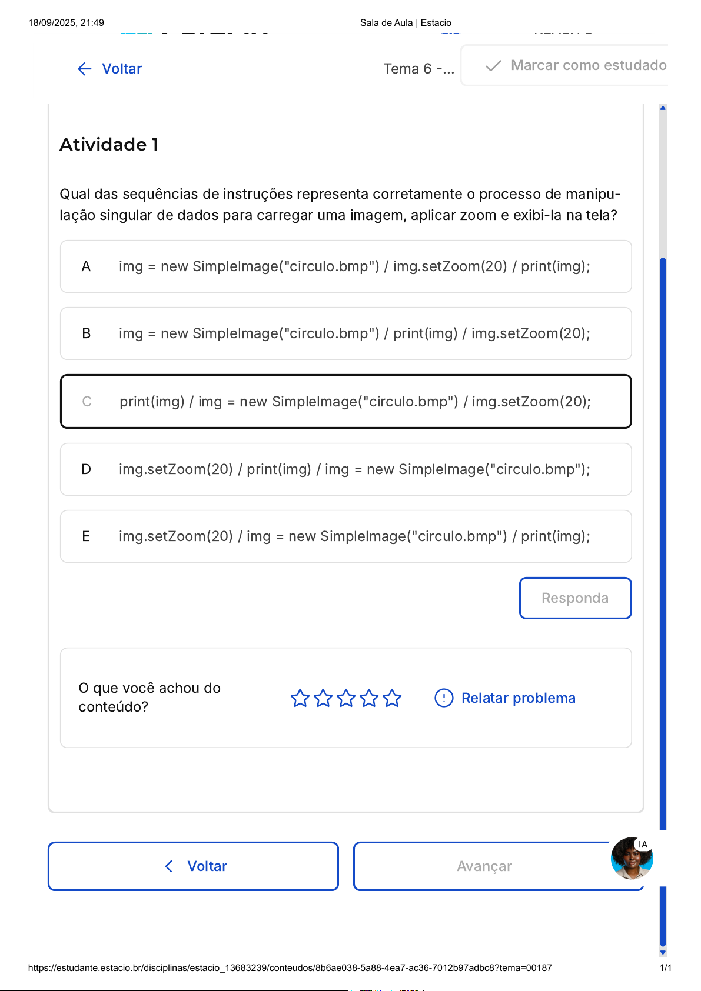
Task: Rate content with the second star
Action: click(323, 698)
